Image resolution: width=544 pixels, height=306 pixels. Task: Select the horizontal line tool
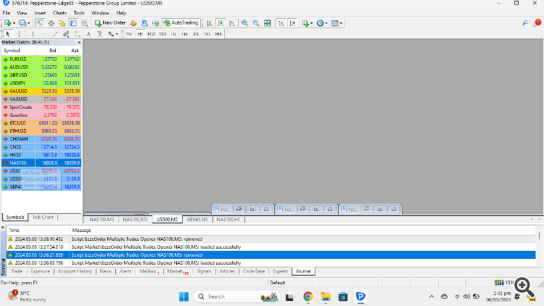tap(44, 34)
